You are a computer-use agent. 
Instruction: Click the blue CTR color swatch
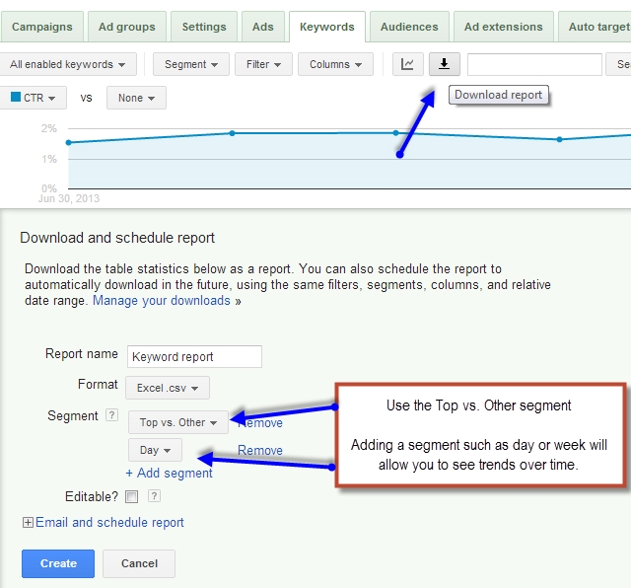(16, 97)
